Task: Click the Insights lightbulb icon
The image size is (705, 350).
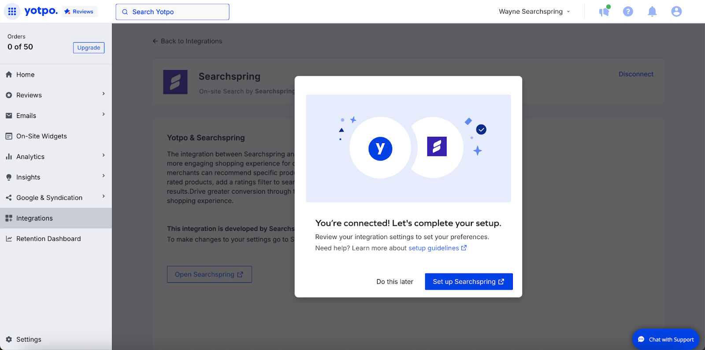Action: [9, 177]
